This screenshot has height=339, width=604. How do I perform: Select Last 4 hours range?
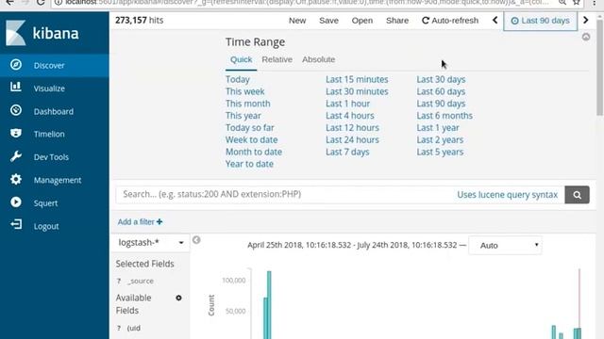(350, 116)
